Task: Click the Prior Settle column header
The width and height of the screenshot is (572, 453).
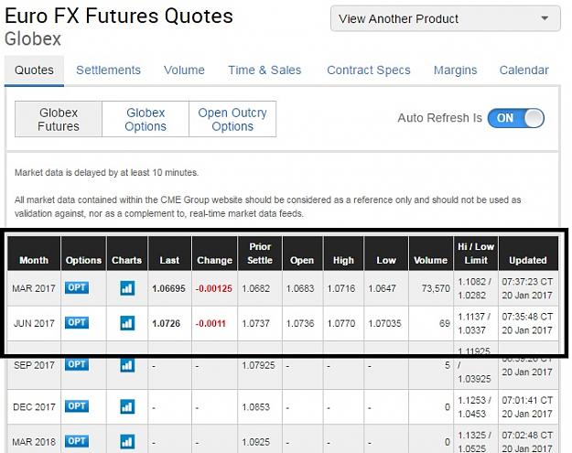Action: click(x=260, y=253)
